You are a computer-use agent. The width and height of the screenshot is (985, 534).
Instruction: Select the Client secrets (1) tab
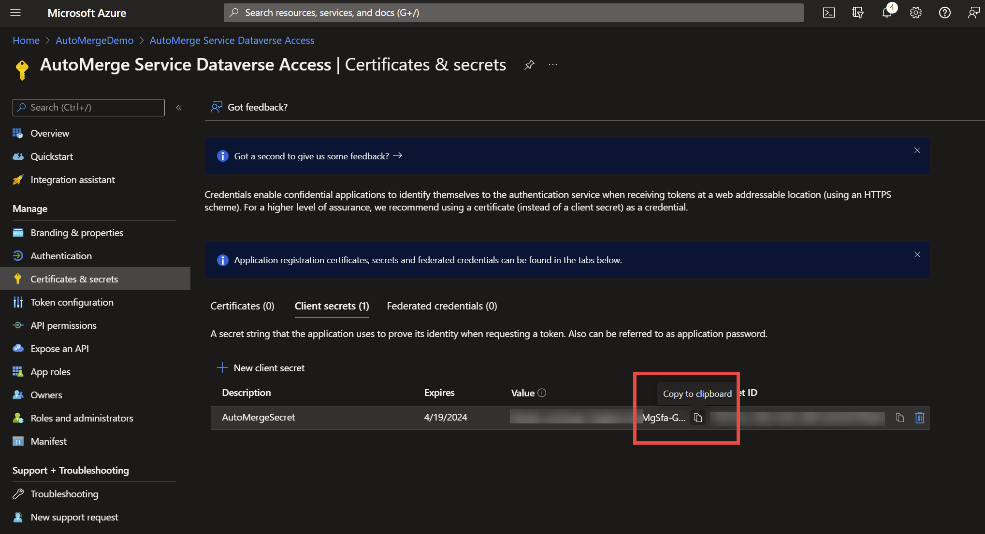pos(332,306)
